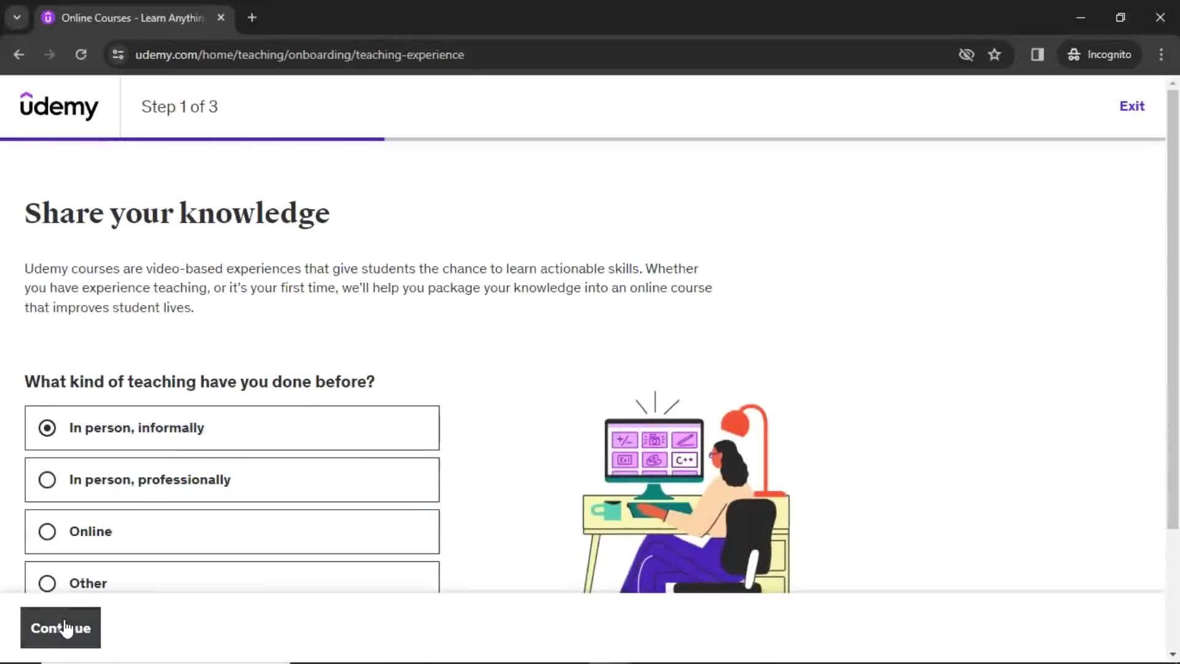This screenshot has height=664, width=1180.
Task: Click the 'Exit' link
Action: [1132, 106]
